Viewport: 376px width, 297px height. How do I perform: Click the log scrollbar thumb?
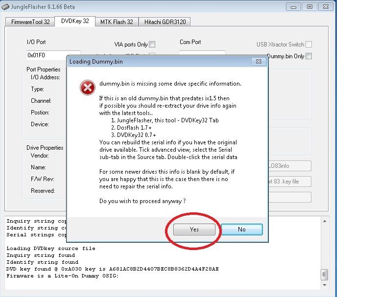tap(324, 274)
